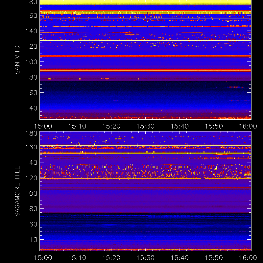Click 15:30 under the Sagamore Hill plot
Image resolution: width=263 pixels, height=263 pixels.
(x=146, y=258)
